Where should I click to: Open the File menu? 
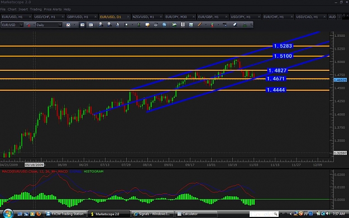[x=3, y=9]
